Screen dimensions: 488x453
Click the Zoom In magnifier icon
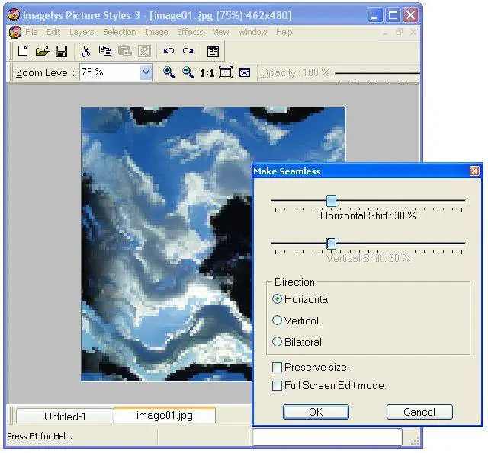pyautogui.click(x=169, y=72)
